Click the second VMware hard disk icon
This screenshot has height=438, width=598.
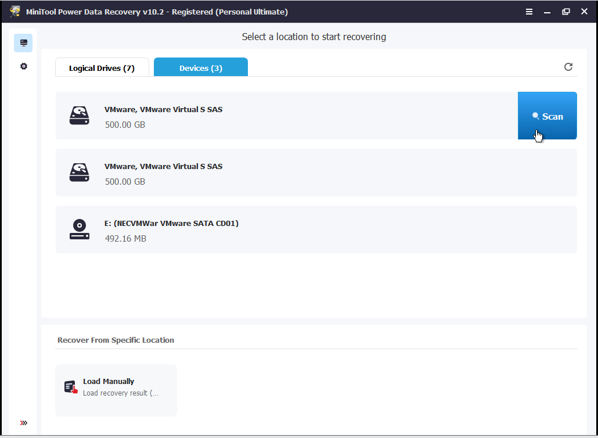80,173
